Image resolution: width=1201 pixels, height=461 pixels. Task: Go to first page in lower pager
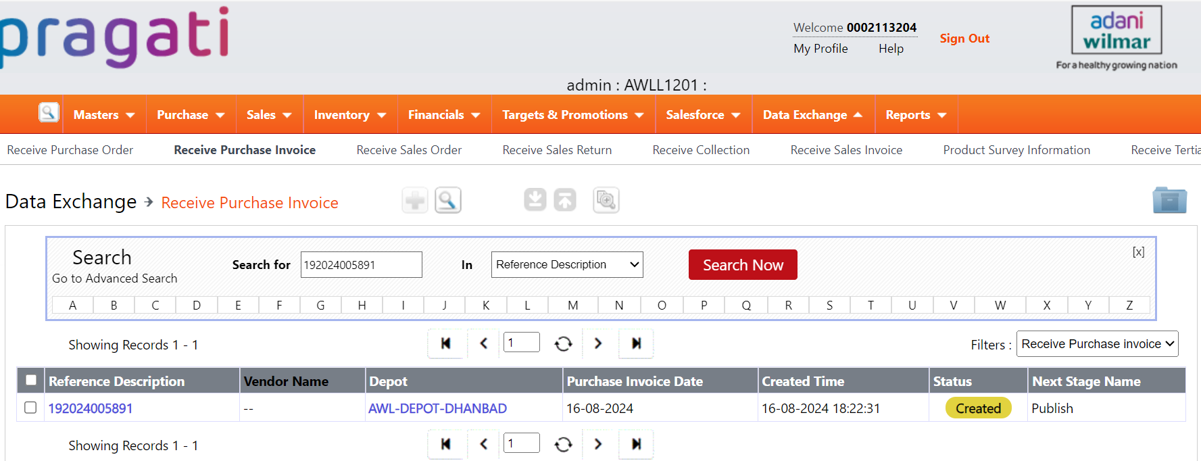pyautogui.click(x=445, y=444)
